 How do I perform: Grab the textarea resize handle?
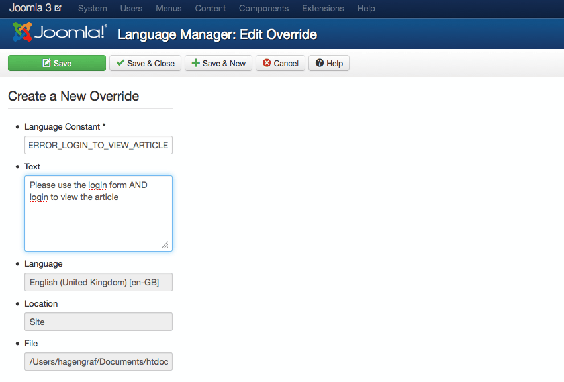point(165,245)
